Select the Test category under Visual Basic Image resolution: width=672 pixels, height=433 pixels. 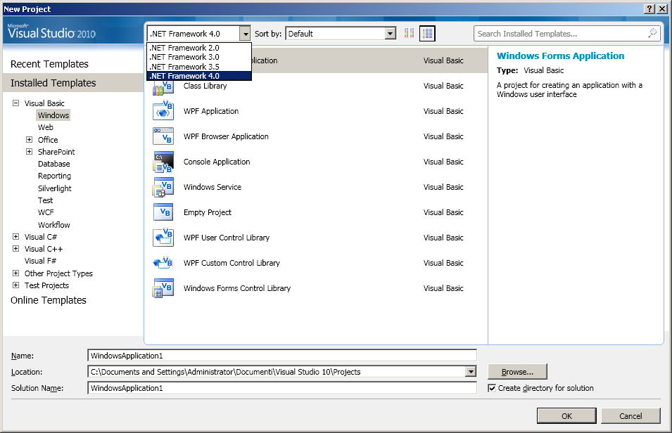pyautogui.click(x=46, y=200)
